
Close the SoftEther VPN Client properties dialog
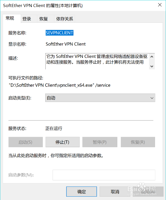tap(160, 5)
